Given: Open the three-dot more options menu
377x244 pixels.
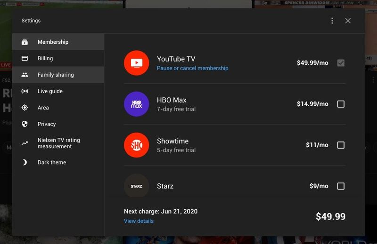Looking at the screenshot, I should point(332,21).
